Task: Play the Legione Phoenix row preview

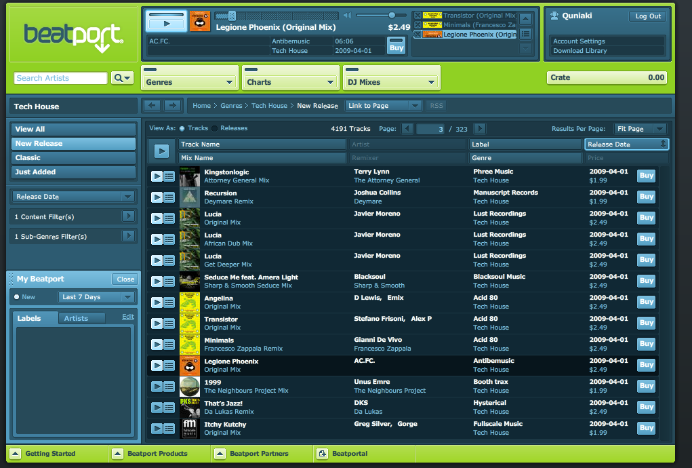Action: point(157,366)
